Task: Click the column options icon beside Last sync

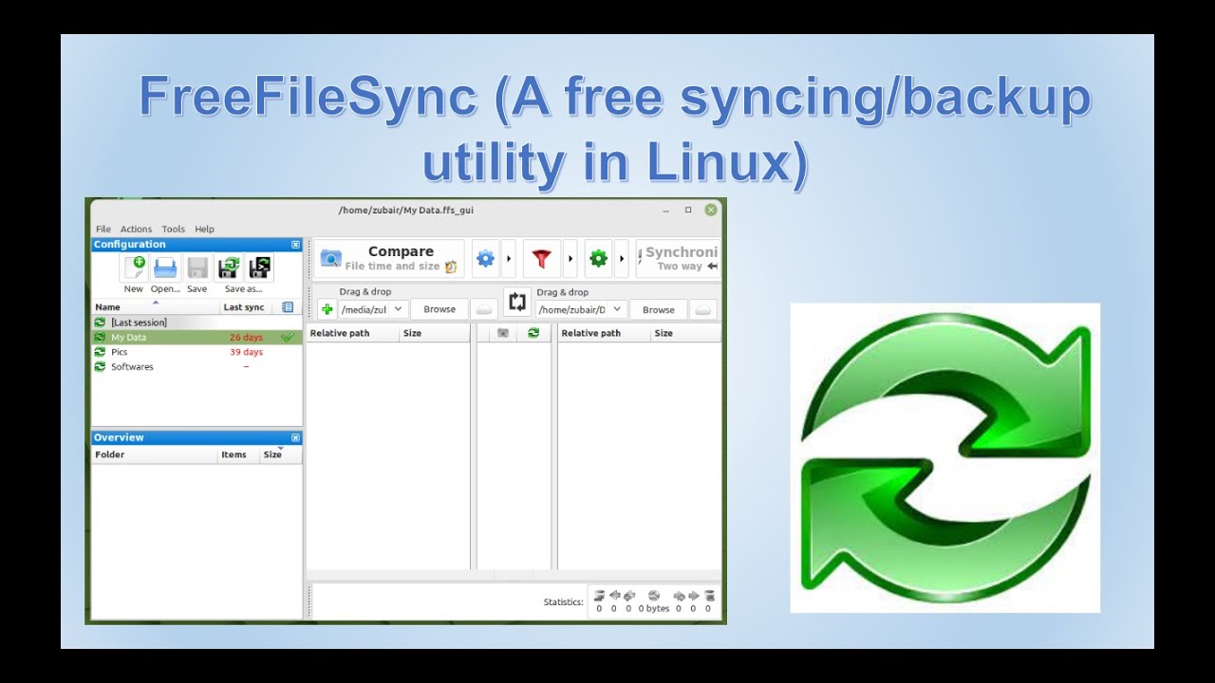Action: [x=288, y=307]
